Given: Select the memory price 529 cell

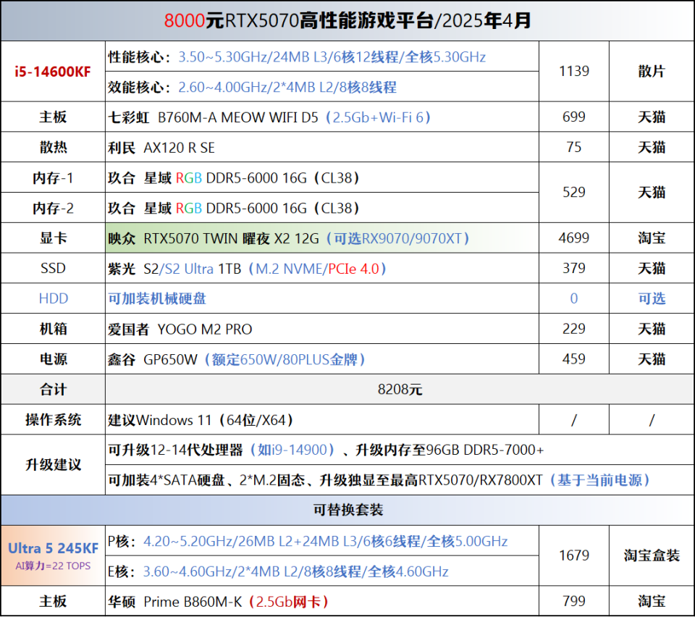Looking at the screenshot, I should [574, 193].
